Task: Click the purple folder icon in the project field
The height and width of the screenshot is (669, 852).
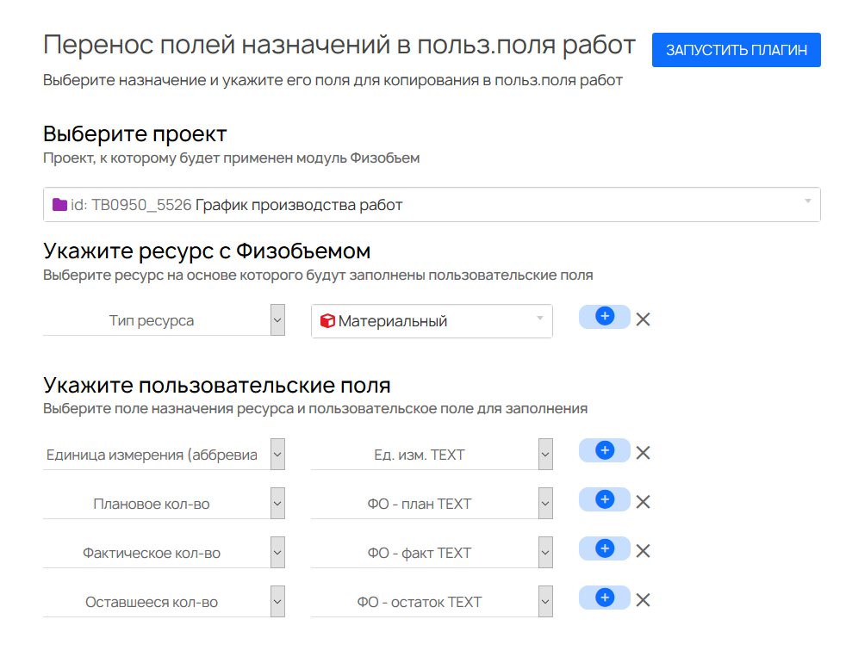Action: point(59,205)
